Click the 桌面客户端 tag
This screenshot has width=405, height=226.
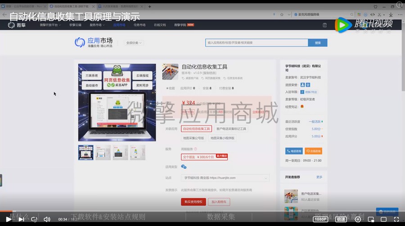coord(190,78)
